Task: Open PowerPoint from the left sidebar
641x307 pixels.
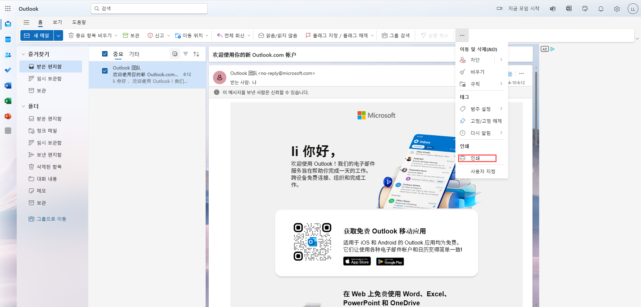Action: pyautogui.click(x=8, y=116)
